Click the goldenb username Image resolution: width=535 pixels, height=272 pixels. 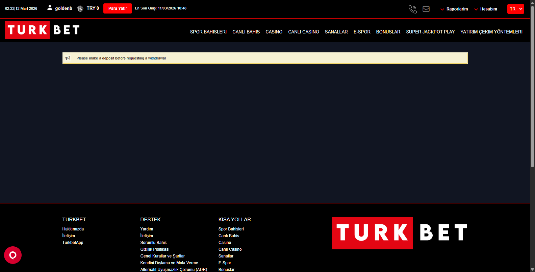point(64,8)
